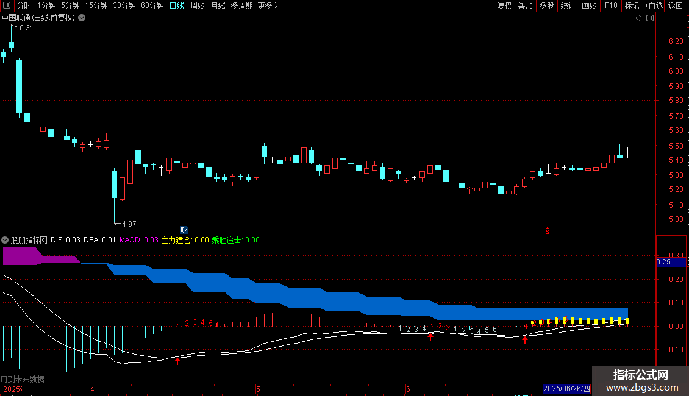Select the 60分钟 timeframe

pyautogui.click(x=152, y=5)
